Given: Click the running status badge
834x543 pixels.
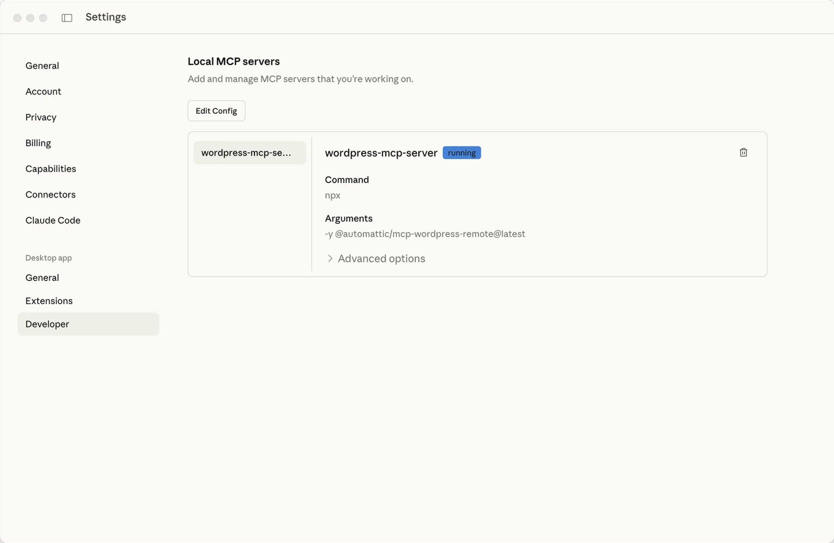Looking at the screenshot, I should point(462,153).
